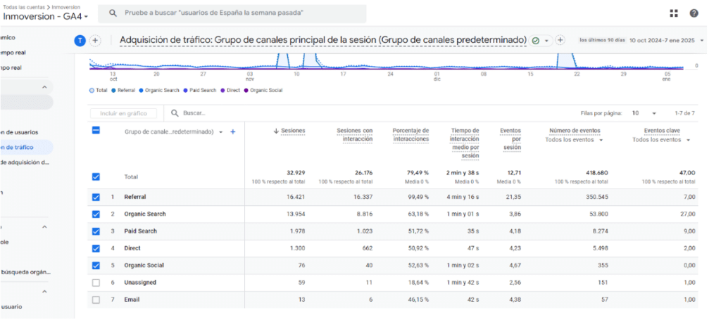The height and width of the screenshot is (322, 721).
Task: Open the Google apps grid icon
Action: tap(674, 13)
